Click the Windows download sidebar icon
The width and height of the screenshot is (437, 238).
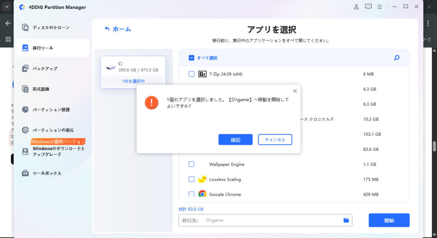[x=25, y=152]
